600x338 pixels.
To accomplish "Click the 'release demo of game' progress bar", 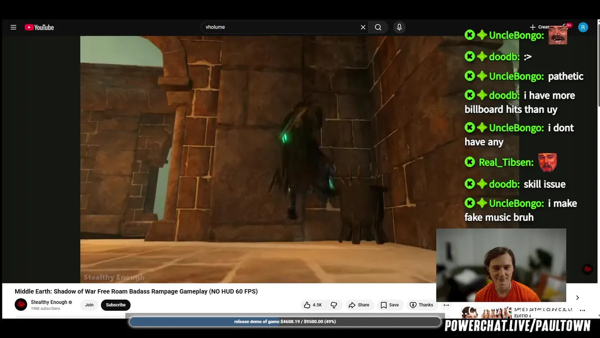I will click(285, 322).
